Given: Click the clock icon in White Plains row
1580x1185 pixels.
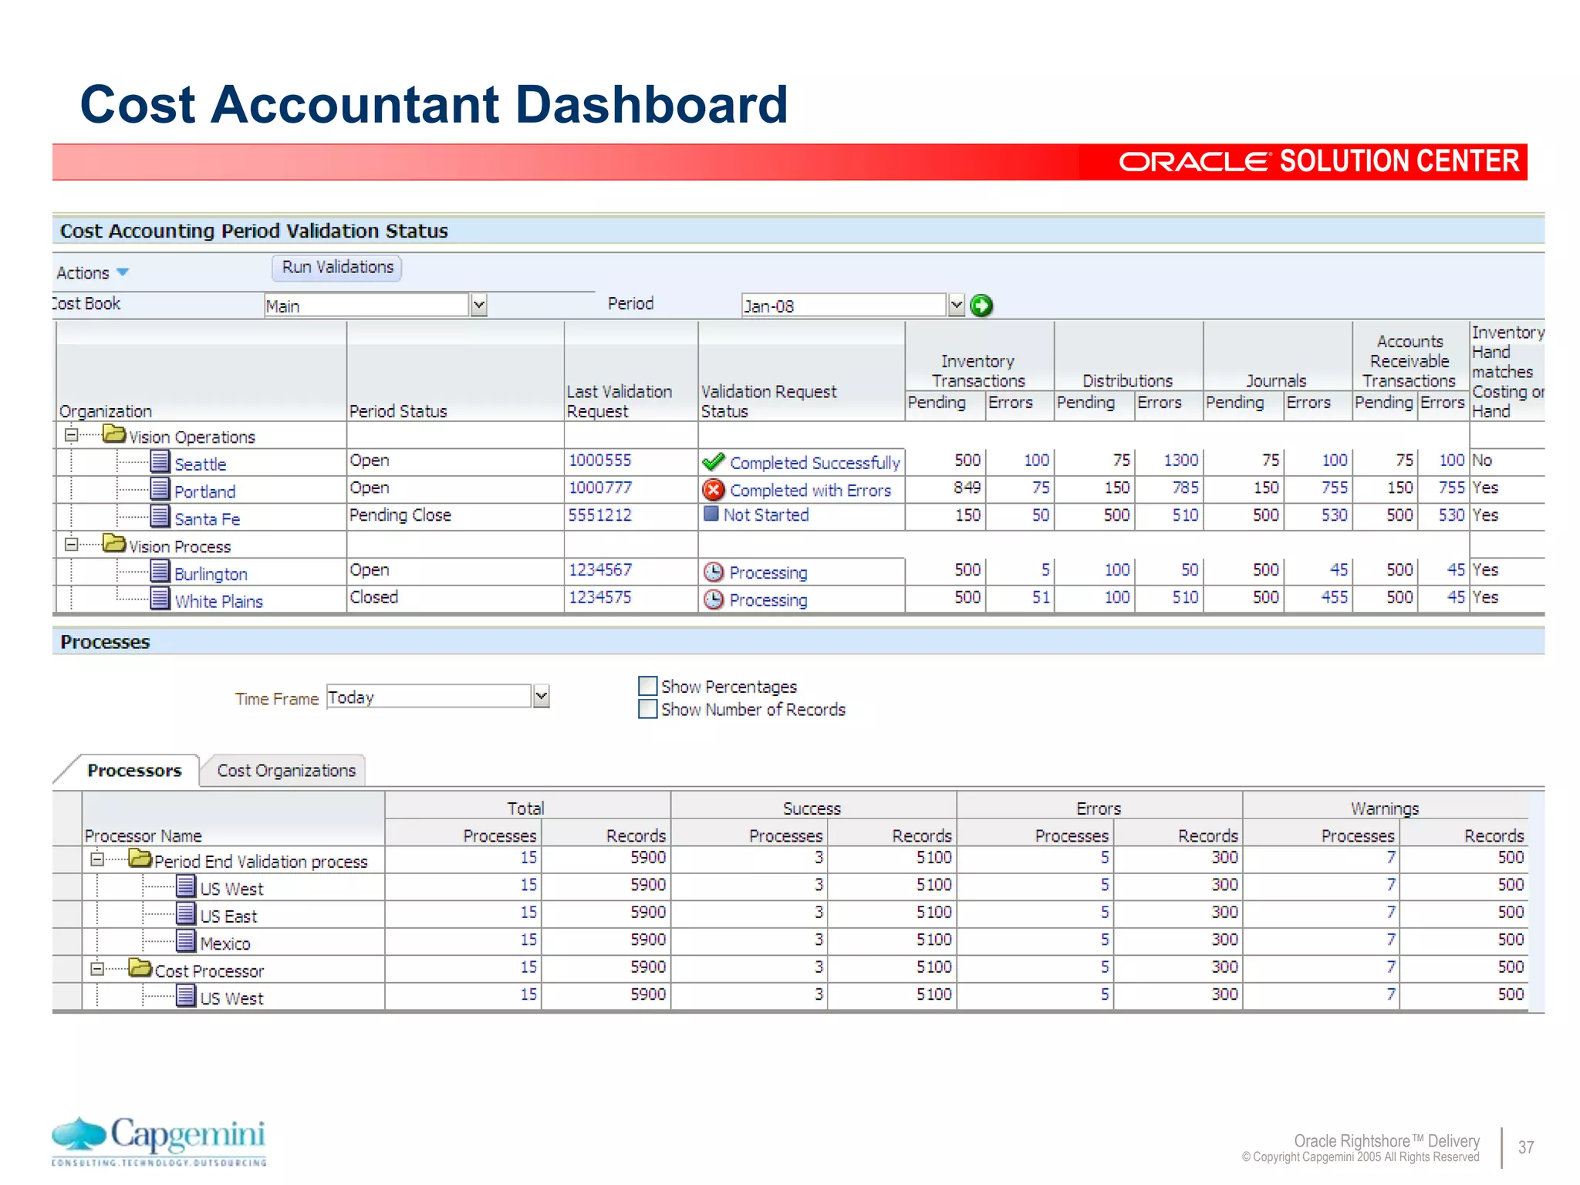Looking at the screenshot, I should click(714, 599).
